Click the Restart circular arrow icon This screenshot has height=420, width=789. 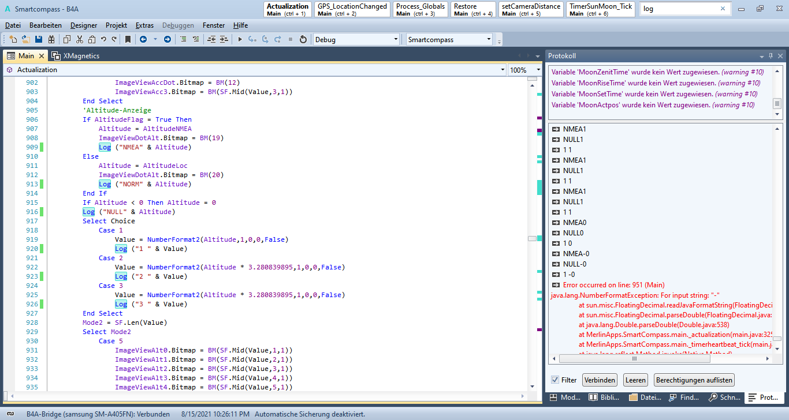coord(303,39)
